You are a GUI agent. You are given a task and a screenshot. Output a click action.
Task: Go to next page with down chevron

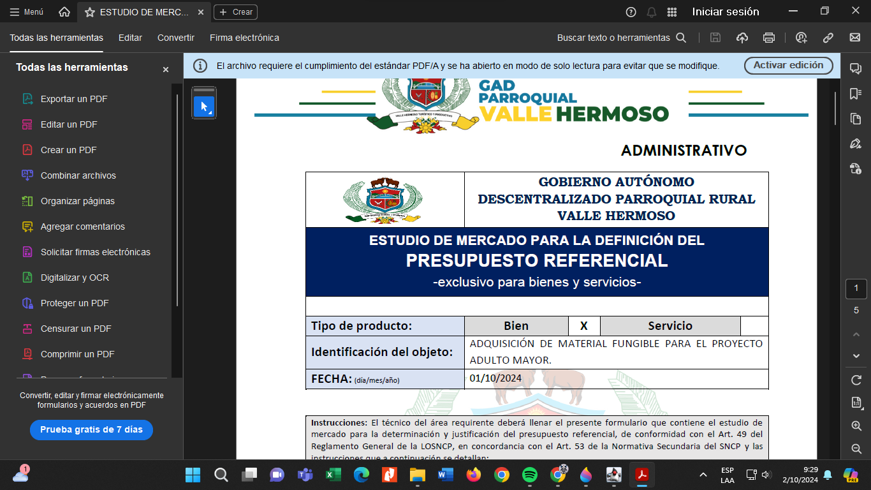coord(856,355)
